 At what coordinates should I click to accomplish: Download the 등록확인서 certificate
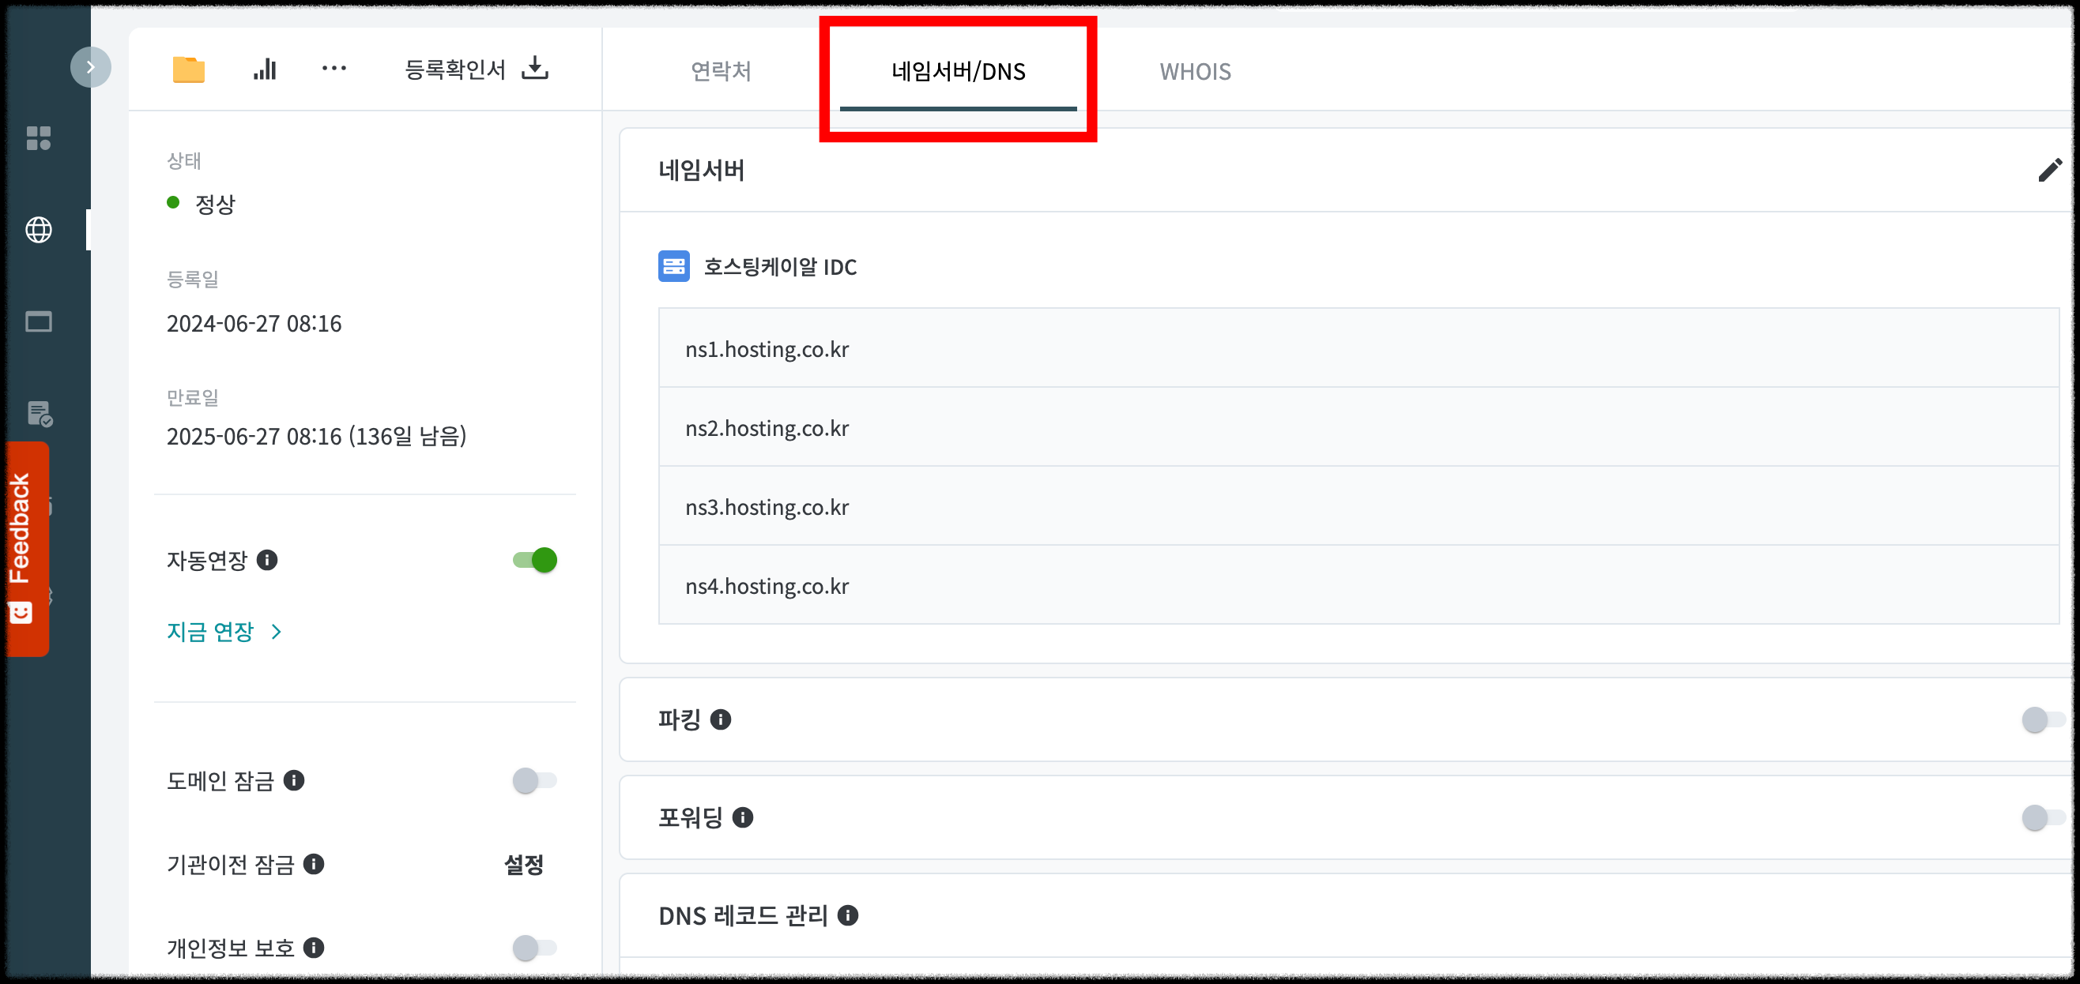[x=533, y=69]
